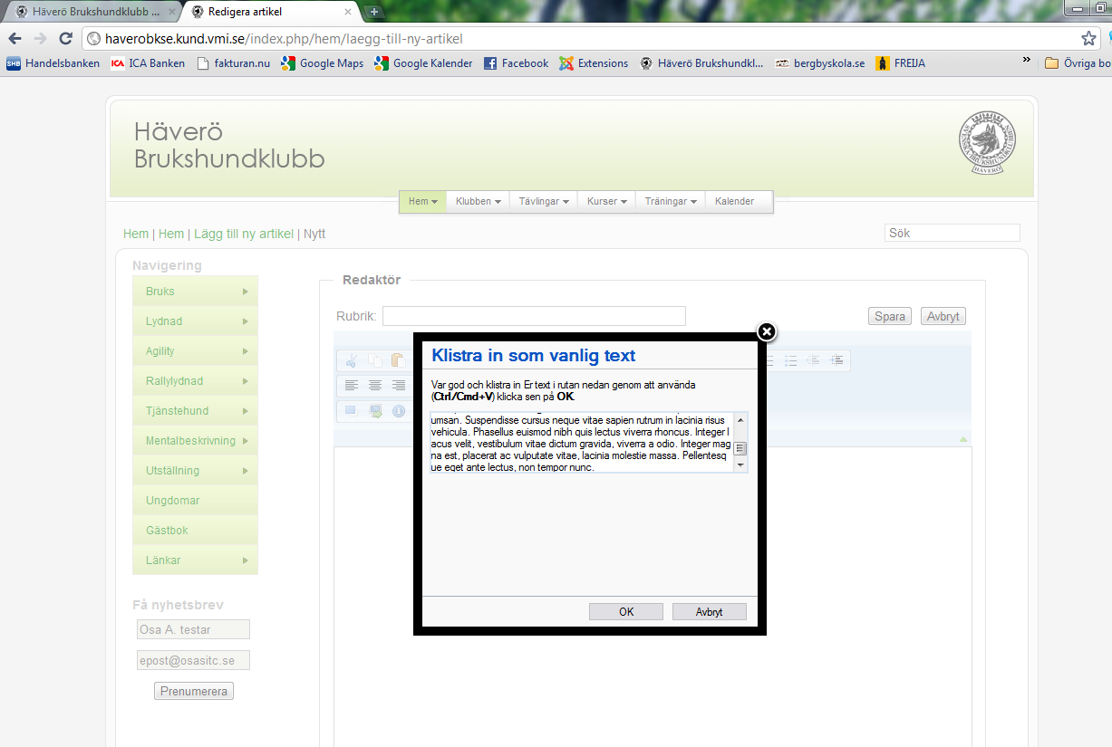Open the FREIJA bookmark

click(900, 63)
